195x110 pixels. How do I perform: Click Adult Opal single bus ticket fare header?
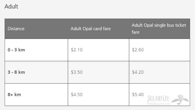click(x=159, y=28)
